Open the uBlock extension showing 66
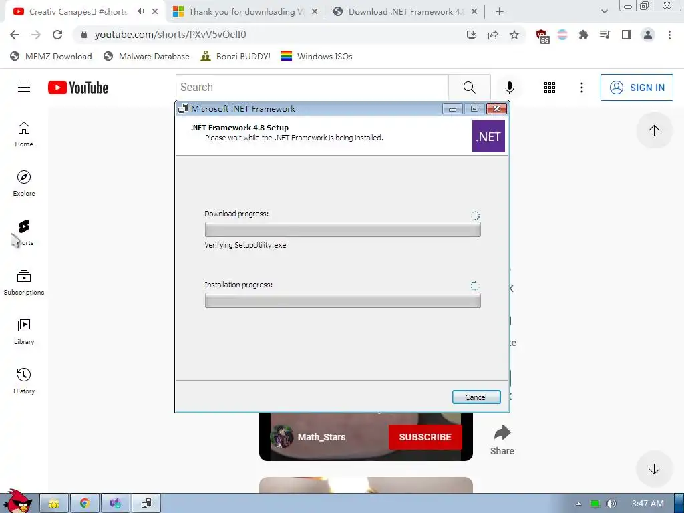 (x=542, y=36)
